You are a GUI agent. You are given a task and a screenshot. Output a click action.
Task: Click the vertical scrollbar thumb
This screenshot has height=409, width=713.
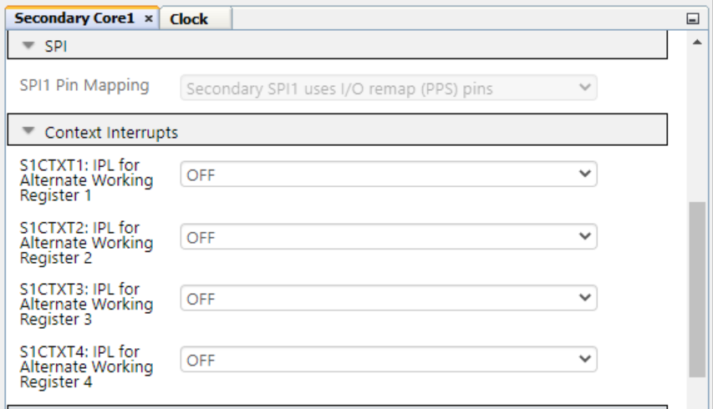point(697,290)
